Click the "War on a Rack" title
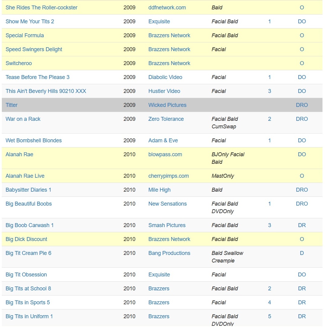The width and height of the screenshot is (327, 327). [x=23, y=119]
